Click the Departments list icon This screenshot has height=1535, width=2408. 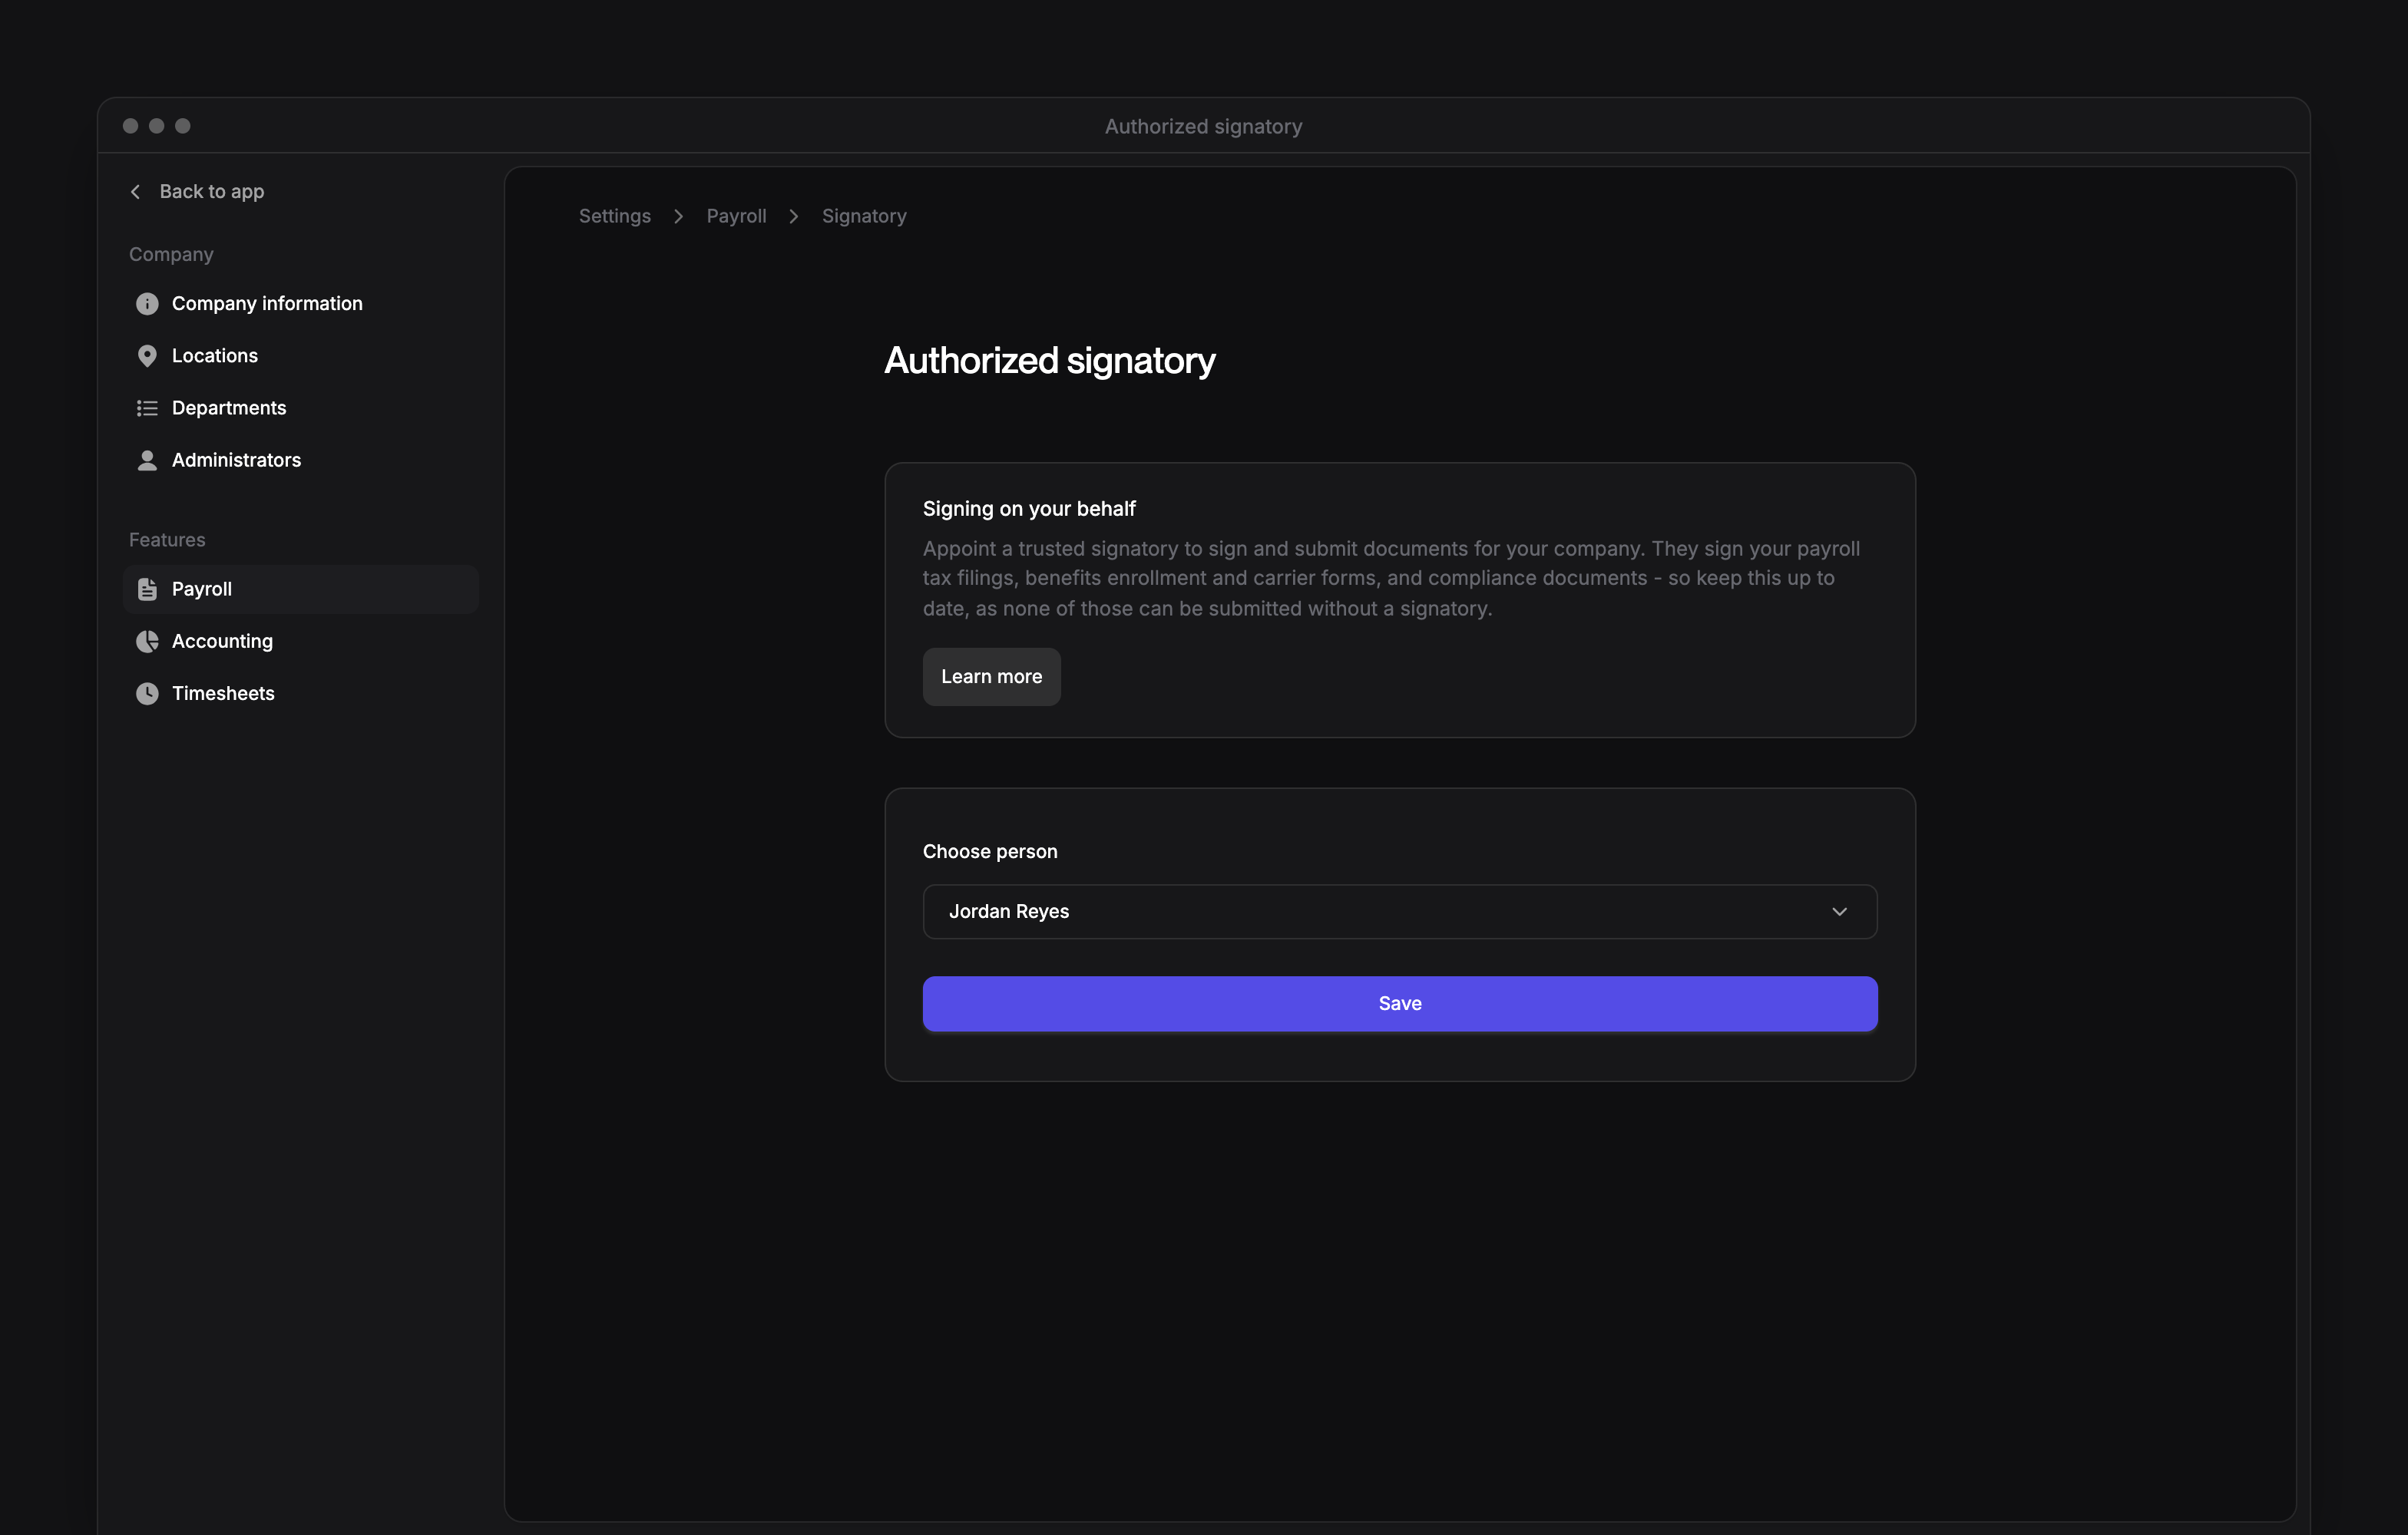coord(147,408)
